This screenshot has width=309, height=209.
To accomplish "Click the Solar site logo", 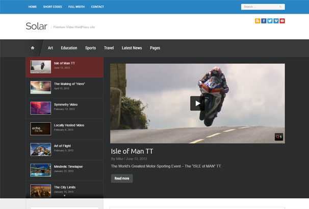I will click(x=36, y=26).
